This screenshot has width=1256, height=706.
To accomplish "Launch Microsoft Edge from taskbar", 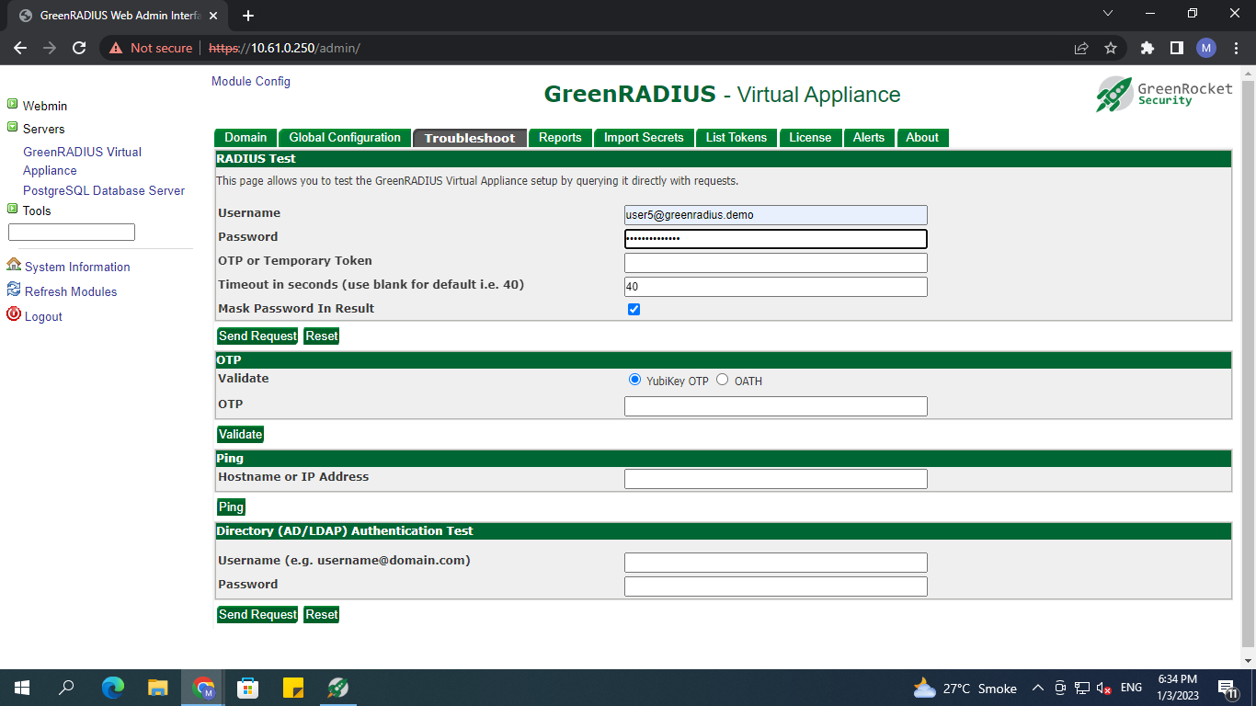I will click(113, 688).
